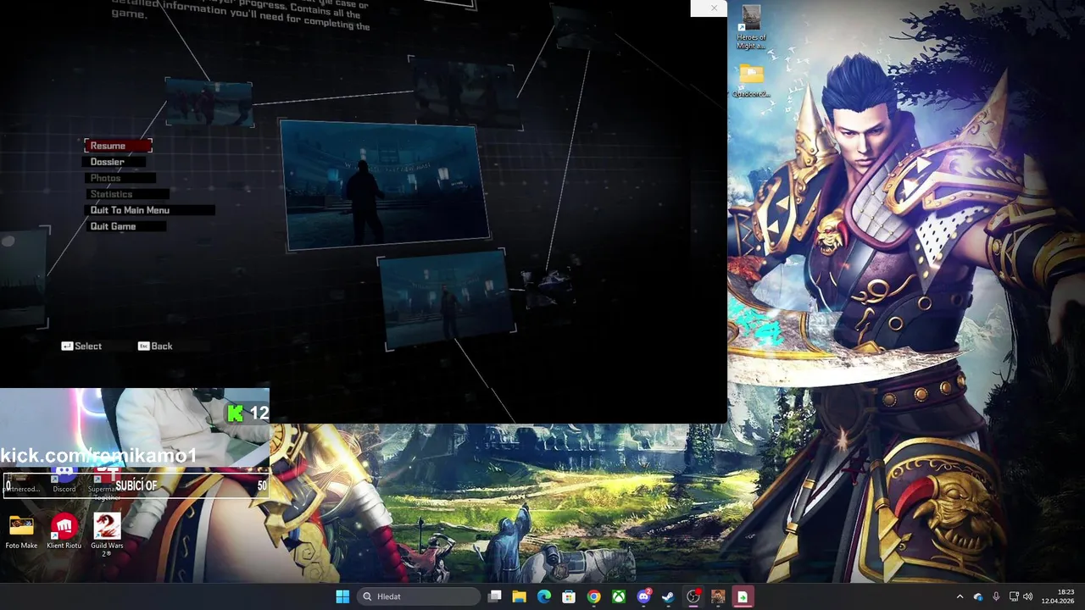The height and width of the screenshot is (610, 1085).
Task: Click the lower photo thumbnail below center
Action: point(446,299)
